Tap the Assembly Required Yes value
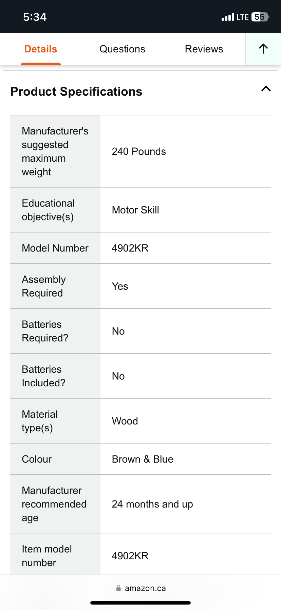281x610 pixels. 120,286
